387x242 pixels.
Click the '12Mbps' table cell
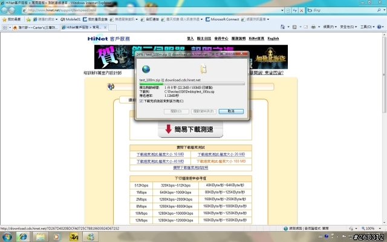pos(141,220)
